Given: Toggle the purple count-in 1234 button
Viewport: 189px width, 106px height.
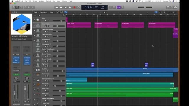Looking at the screenshot, I should click(119, 7).
